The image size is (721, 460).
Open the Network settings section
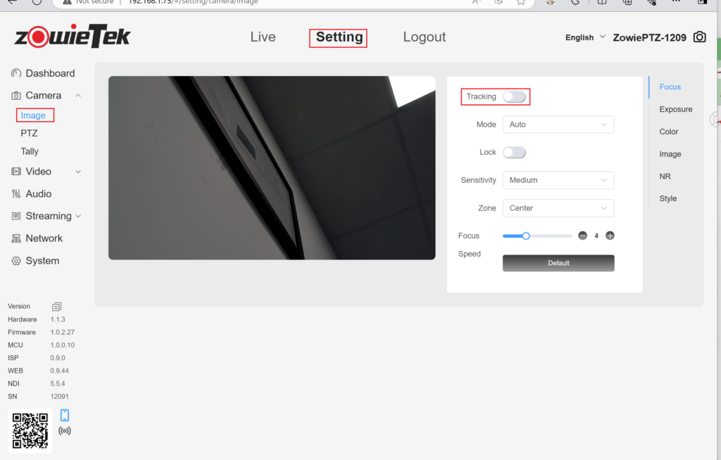44,238
